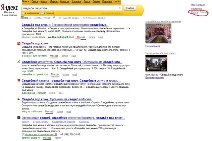Click 'Ап ТИЦ: 17-08-2011' bar text
Image resolution: width=212 pixels, height=141 pixels.
pyautogui.click(x=43, y=18)
